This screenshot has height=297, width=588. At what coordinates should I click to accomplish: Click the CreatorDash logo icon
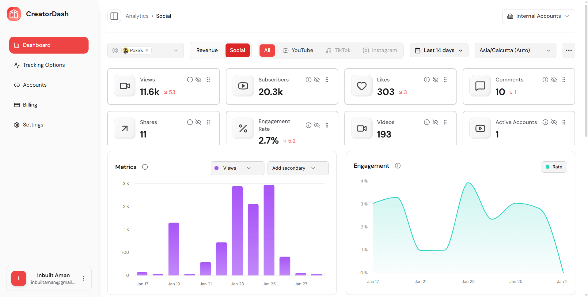point(14,14)
